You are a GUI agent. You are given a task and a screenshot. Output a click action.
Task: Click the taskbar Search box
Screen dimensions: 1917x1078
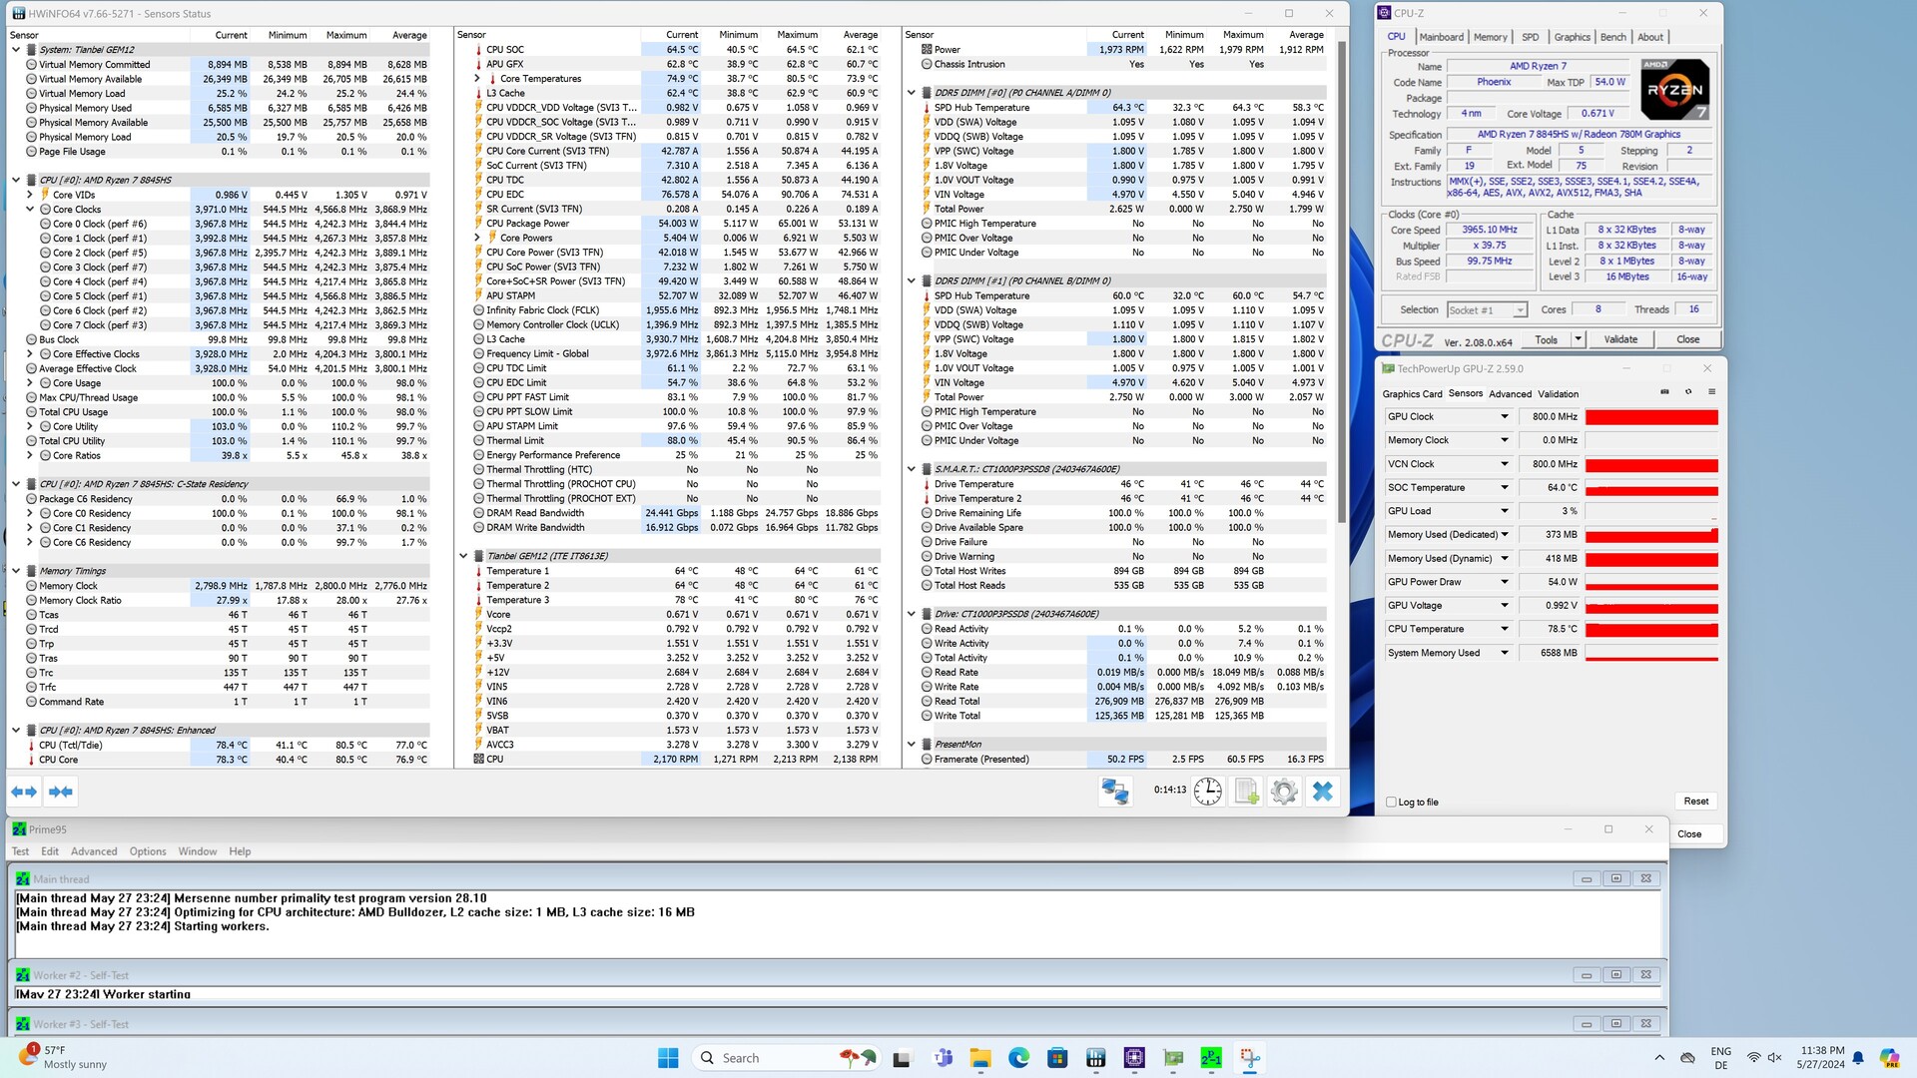pyautogui.click(x=785, y=1058)
